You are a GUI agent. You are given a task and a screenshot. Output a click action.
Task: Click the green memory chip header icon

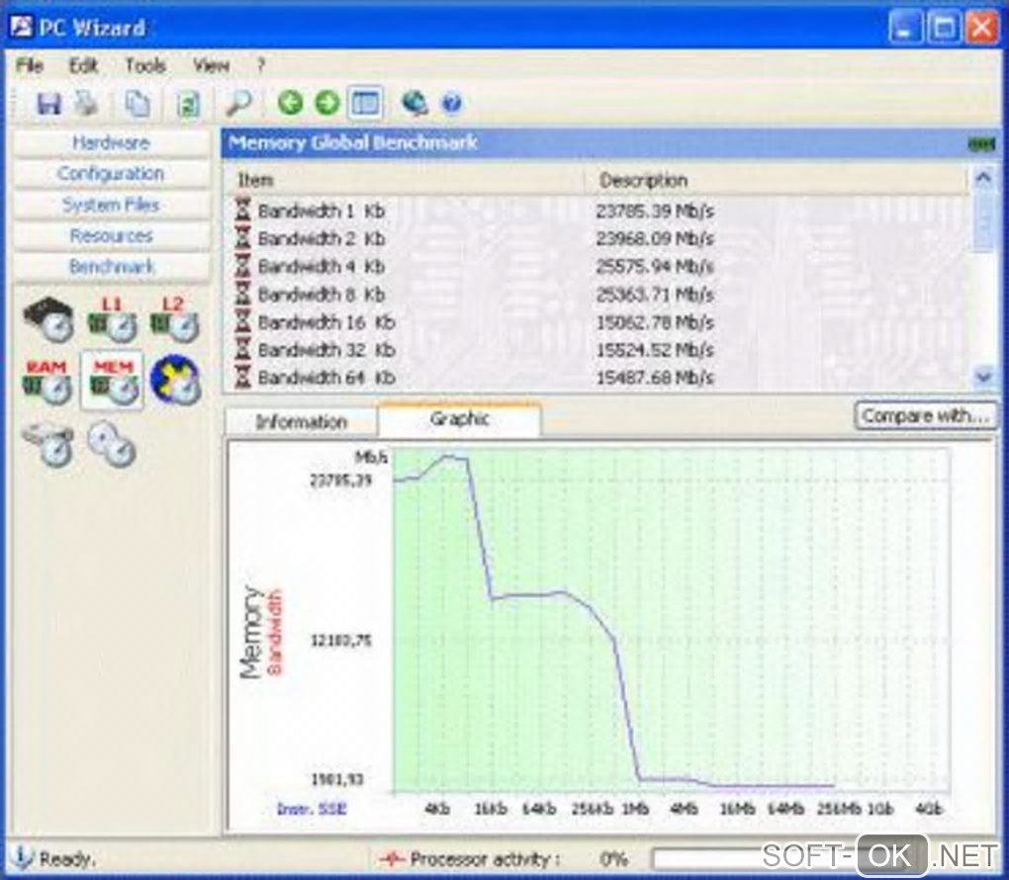click(x=982, y=144)
